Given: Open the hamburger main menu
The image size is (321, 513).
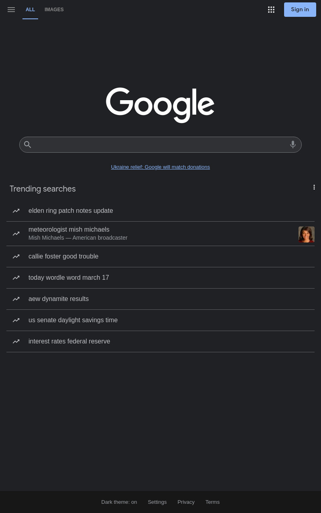Looking at the screenshot, I should click(x=11, y=10).
